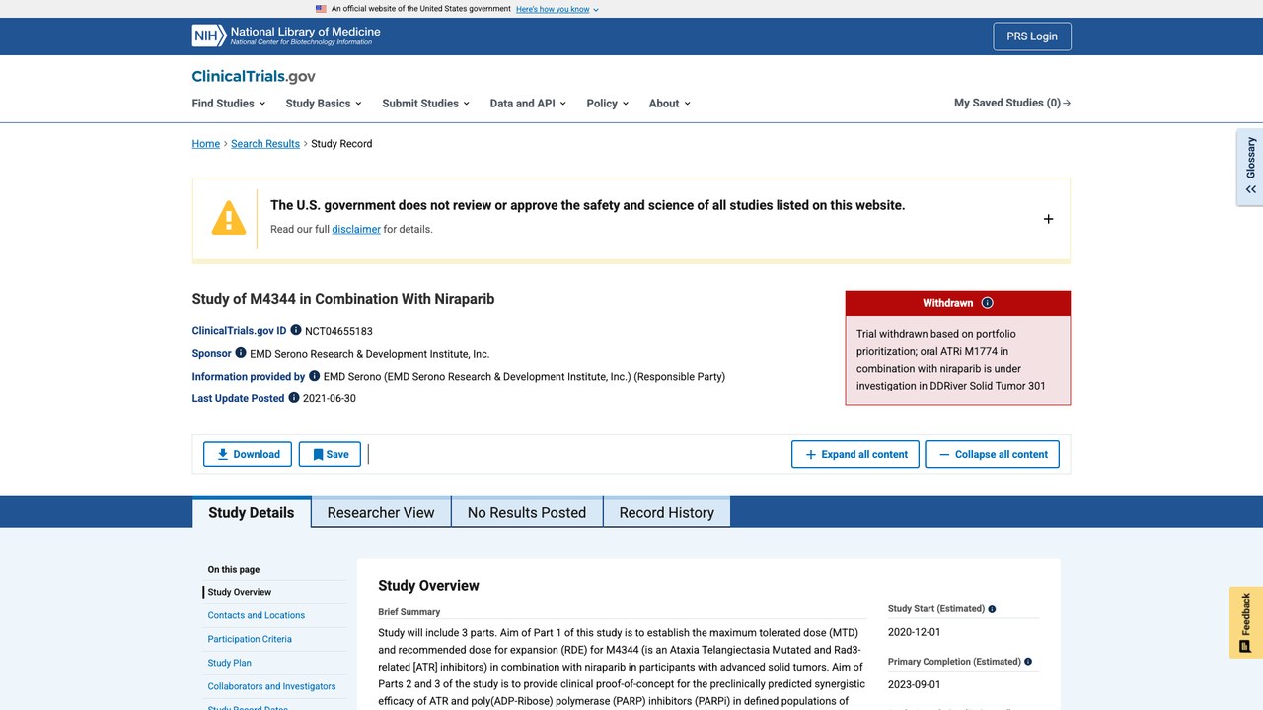
Task: Open the Feedback side tab
Action: 1246,622
